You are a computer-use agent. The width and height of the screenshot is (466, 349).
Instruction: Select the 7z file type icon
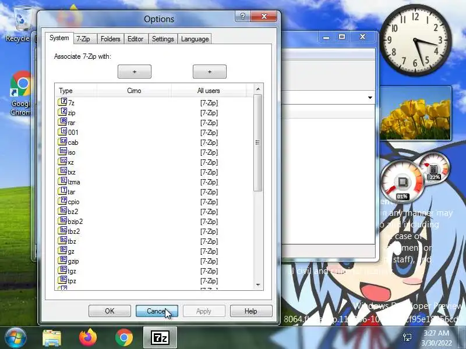(62, 102)
